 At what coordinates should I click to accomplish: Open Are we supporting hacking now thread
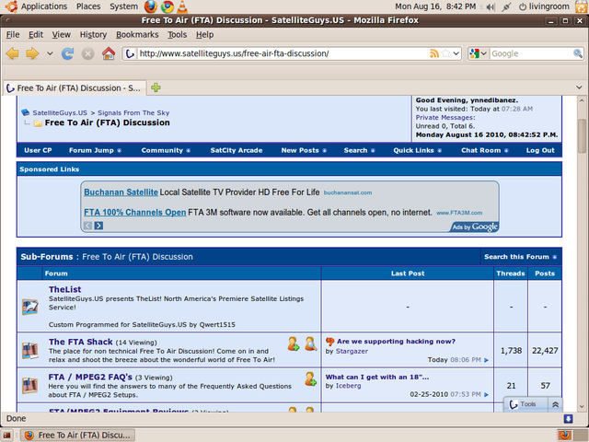pyautogui.click(x=396, y=342)
